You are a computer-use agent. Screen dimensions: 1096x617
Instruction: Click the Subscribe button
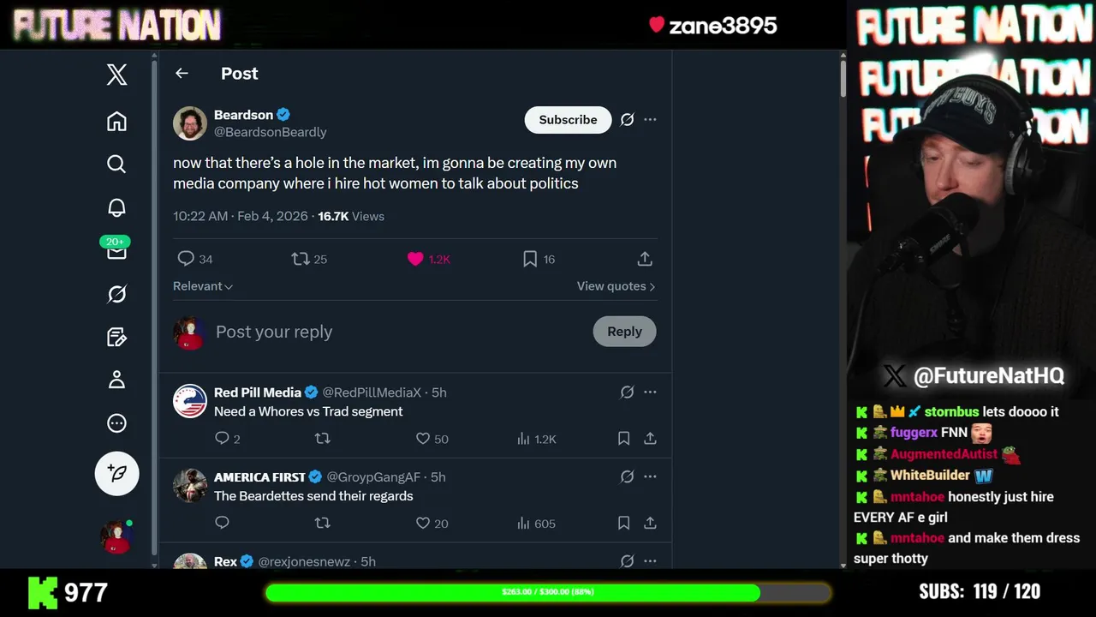click(x=568, y=120)
